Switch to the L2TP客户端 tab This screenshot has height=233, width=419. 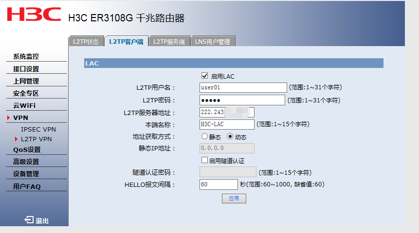tap(127, 41)
